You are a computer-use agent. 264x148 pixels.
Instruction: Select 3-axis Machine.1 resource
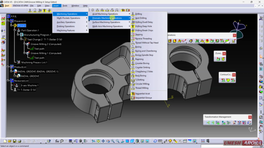click(x=29, y=86)
